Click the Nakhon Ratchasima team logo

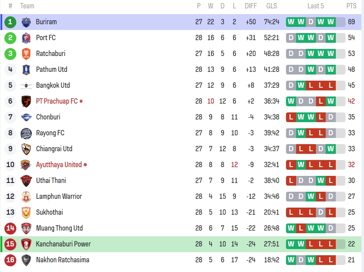click(26, 260)
